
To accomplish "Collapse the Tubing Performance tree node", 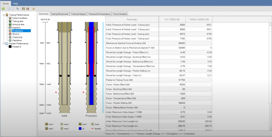I will coord(4,15).
